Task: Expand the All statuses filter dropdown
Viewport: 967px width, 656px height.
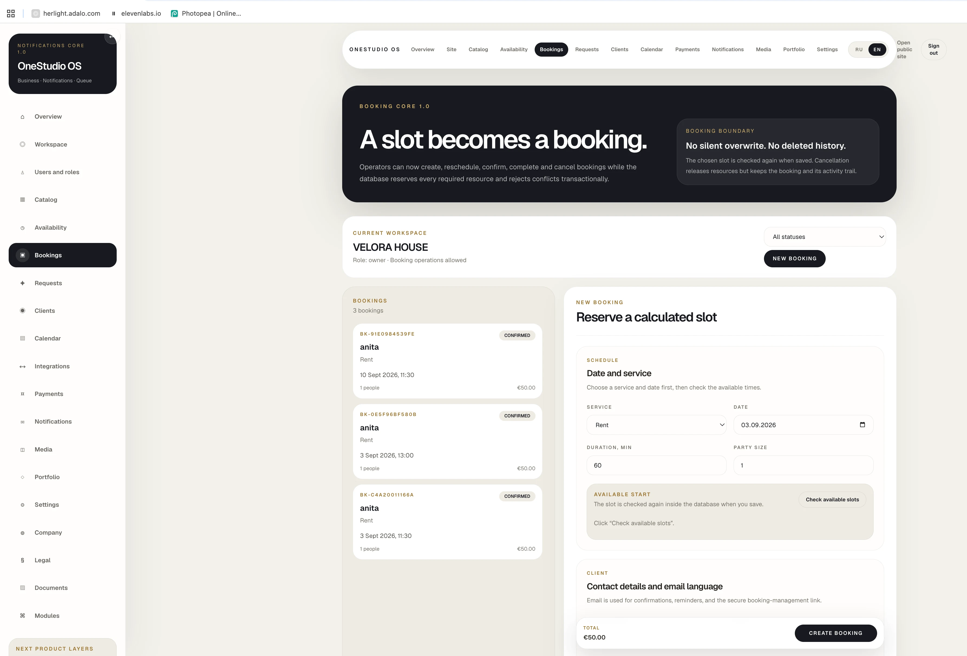Action: tap(825, 237)
